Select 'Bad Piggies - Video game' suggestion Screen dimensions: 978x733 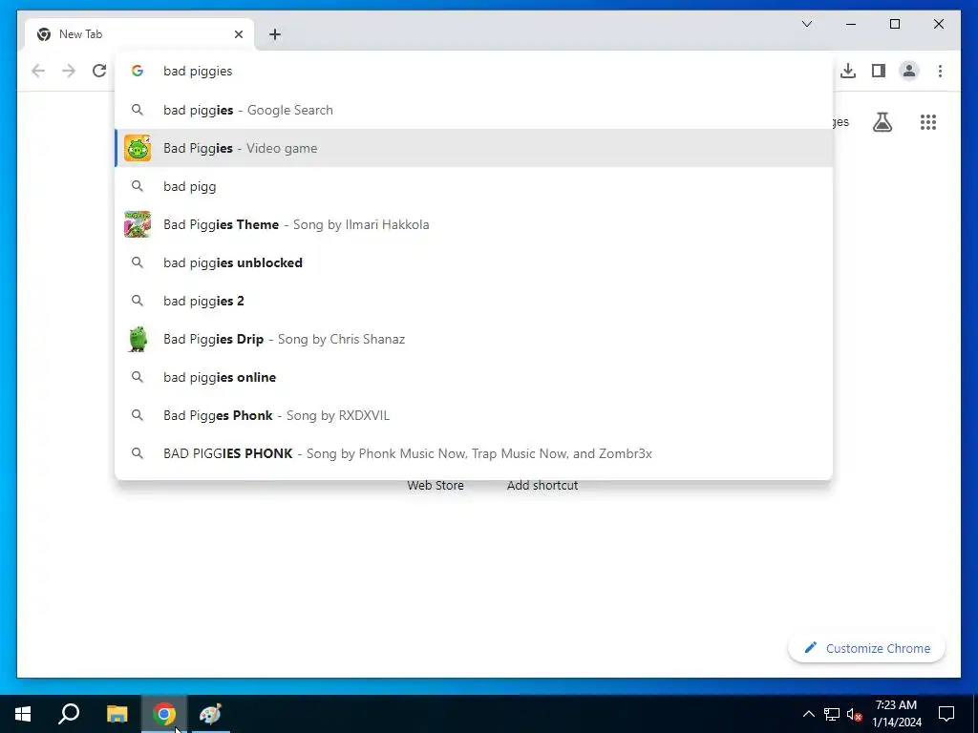click(474, 148)
